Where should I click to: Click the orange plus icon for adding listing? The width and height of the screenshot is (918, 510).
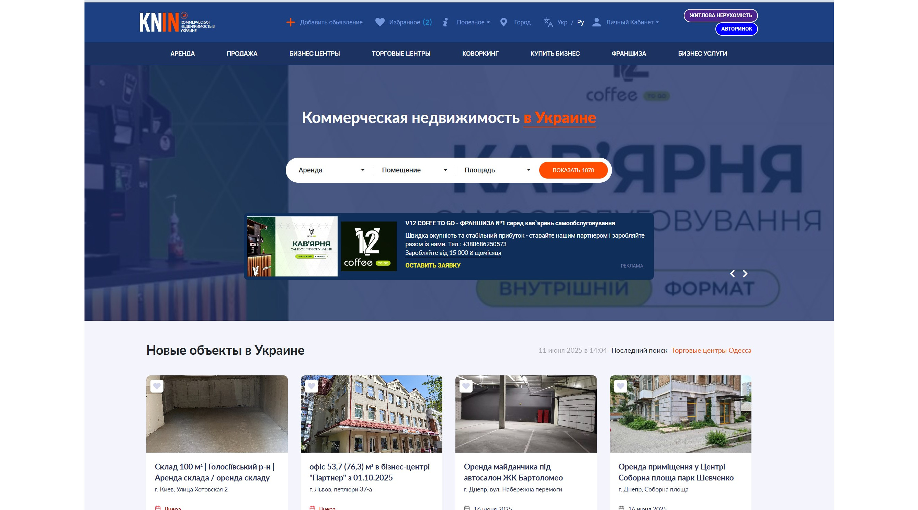(291, 22)
